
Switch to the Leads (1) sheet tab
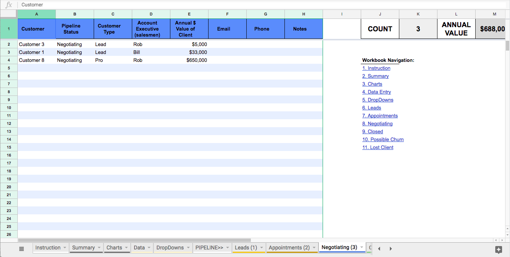(246, 248)
